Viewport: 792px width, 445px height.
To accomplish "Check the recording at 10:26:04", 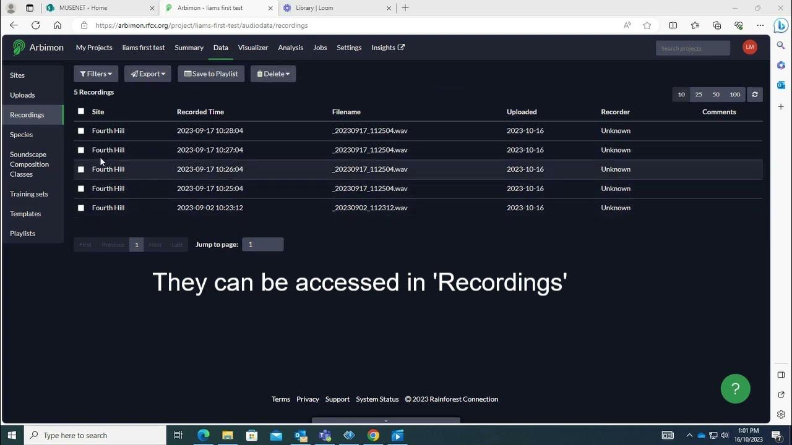I will (81, 169).
